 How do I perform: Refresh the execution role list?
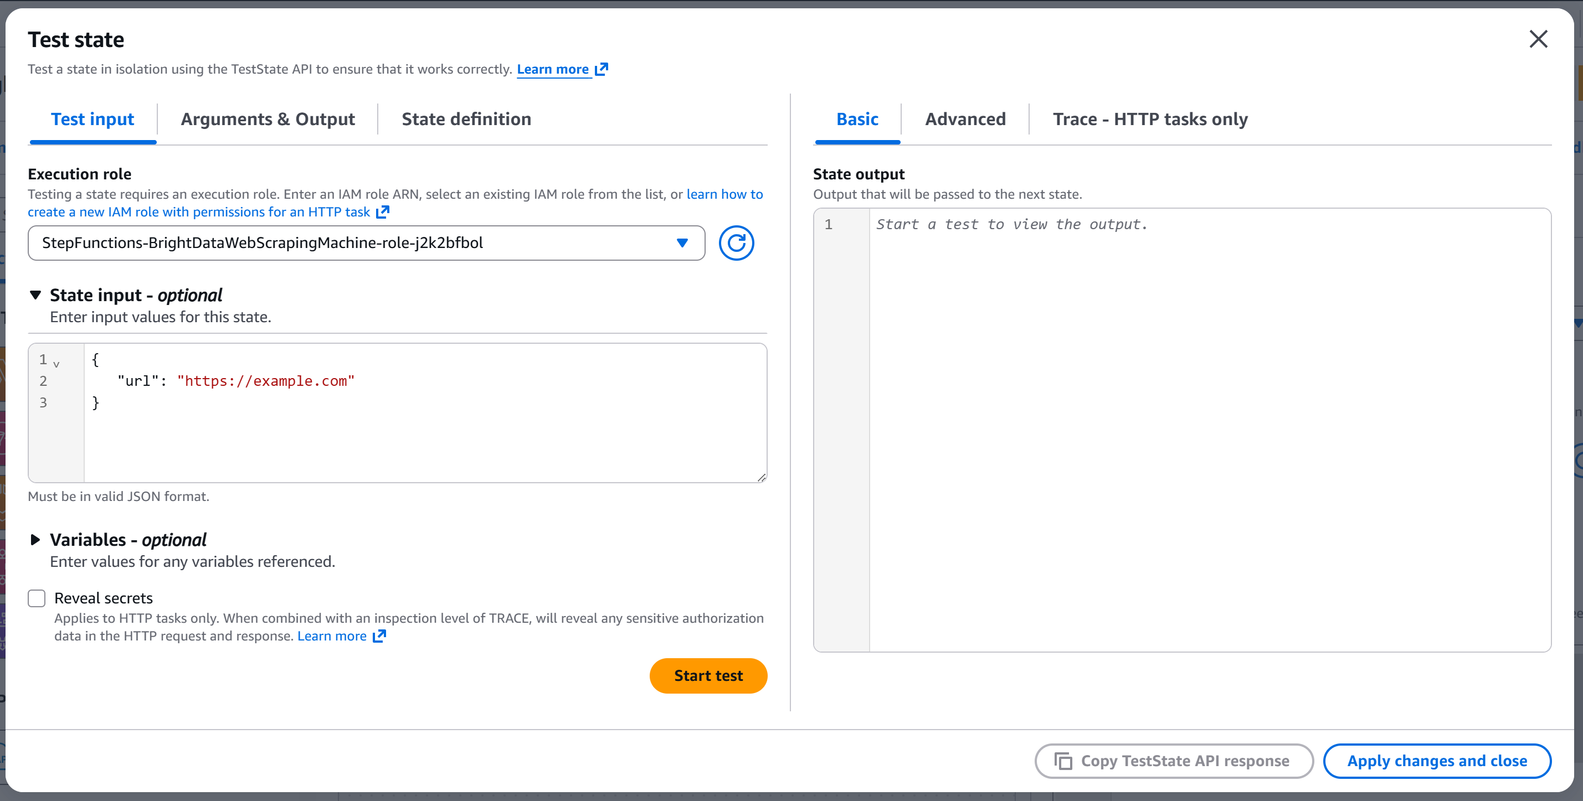[x=736, y=243]
